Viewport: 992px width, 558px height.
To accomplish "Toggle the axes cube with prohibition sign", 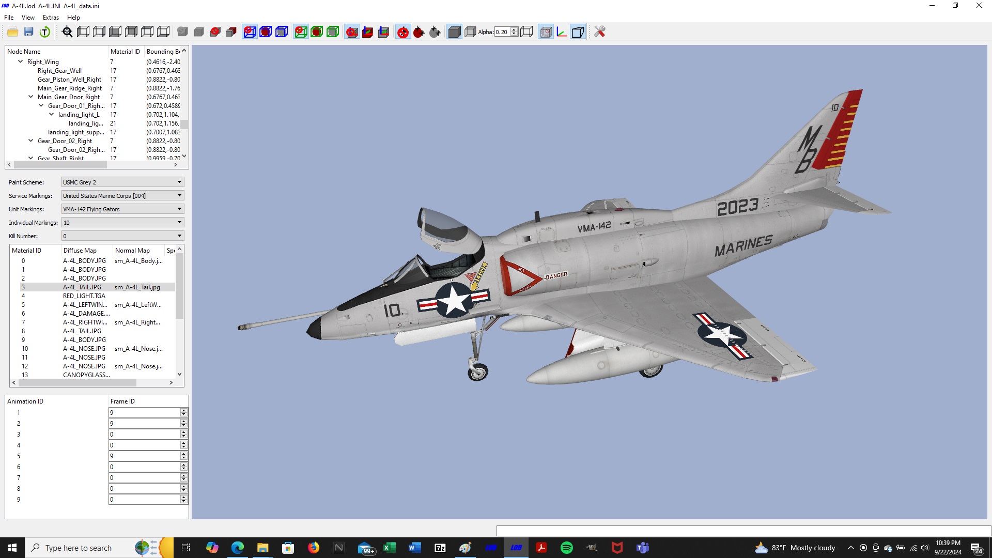I will [x=352, y=32].
